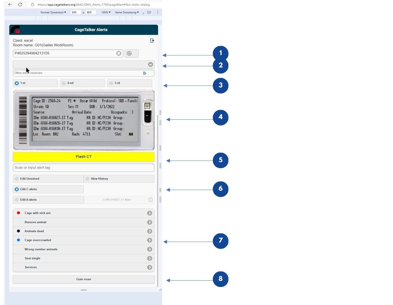This screenshot has width=393, height=305.
Task: Open the Keine Drosselung throttling dropdown
Action: point(127,12)
